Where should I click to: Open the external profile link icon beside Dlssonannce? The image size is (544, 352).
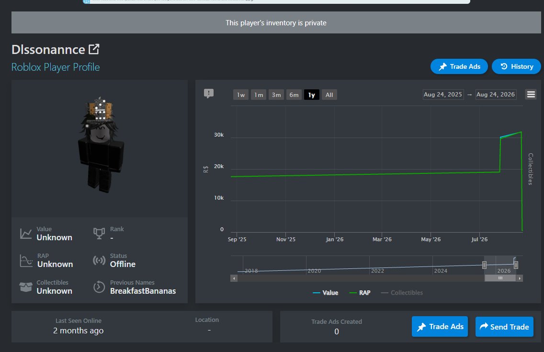tap(94, 49)
